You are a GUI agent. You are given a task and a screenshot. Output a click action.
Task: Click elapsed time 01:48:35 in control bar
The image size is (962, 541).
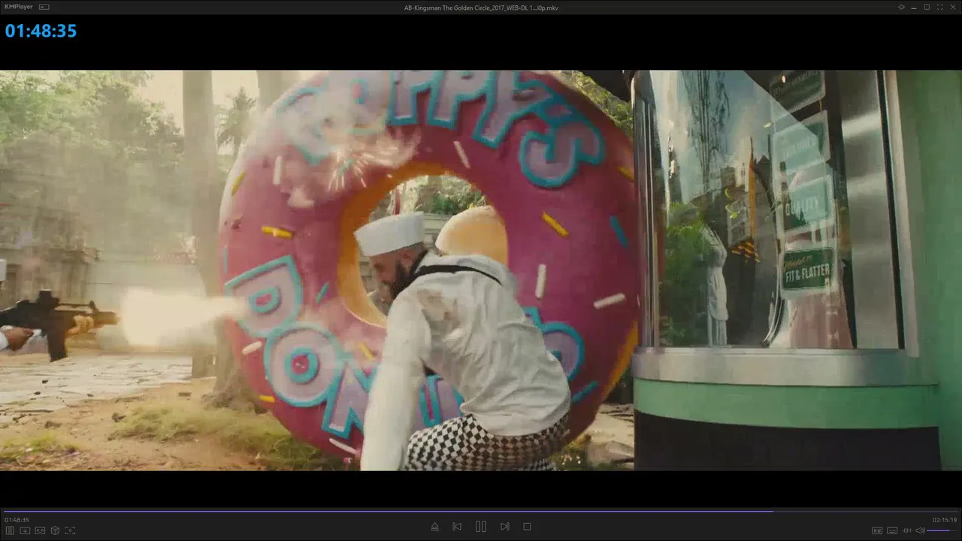point(17,520)
